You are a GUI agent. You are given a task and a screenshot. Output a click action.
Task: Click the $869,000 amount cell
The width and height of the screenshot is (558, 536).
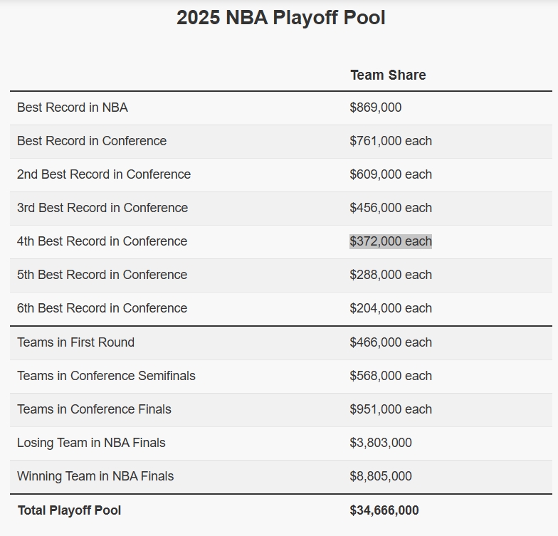pyautogui.click(x=375, y=108)
